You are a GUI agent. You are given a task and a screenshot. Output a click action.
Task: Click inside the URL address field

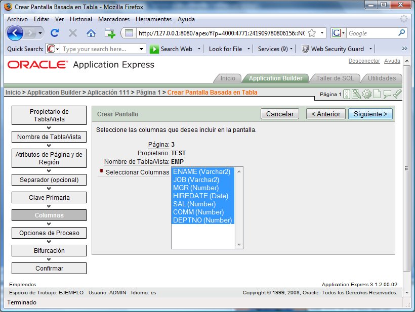(222, 33)
